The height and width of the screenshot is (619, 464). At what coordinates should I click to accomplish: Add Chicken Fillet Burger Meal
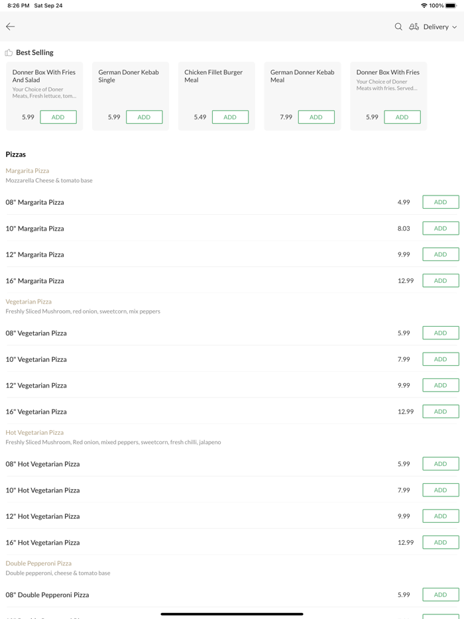(230, 117)
